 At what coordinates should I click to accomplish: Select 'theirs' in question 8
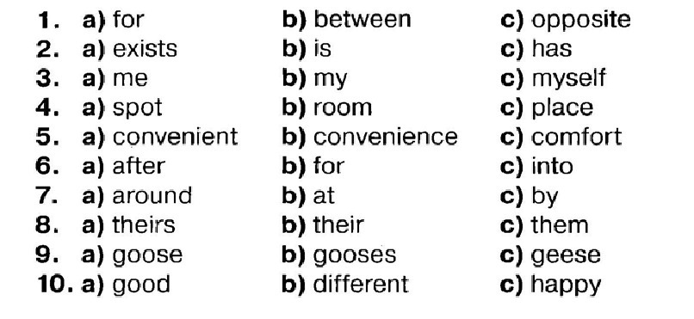tap(144, 225)
